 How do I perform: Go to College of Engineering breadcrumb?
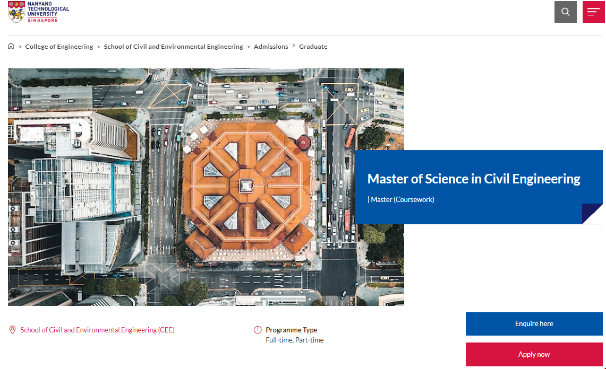[x=59, y=47]
